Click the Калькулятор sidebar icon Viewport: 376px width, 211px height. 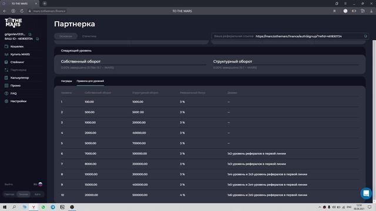pyautogui.click(x=6, y=78)
